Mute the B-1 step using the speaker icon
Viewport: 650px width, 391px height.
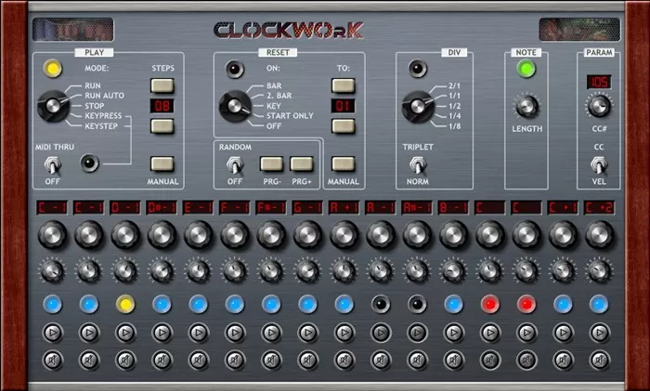coord(454,360)
